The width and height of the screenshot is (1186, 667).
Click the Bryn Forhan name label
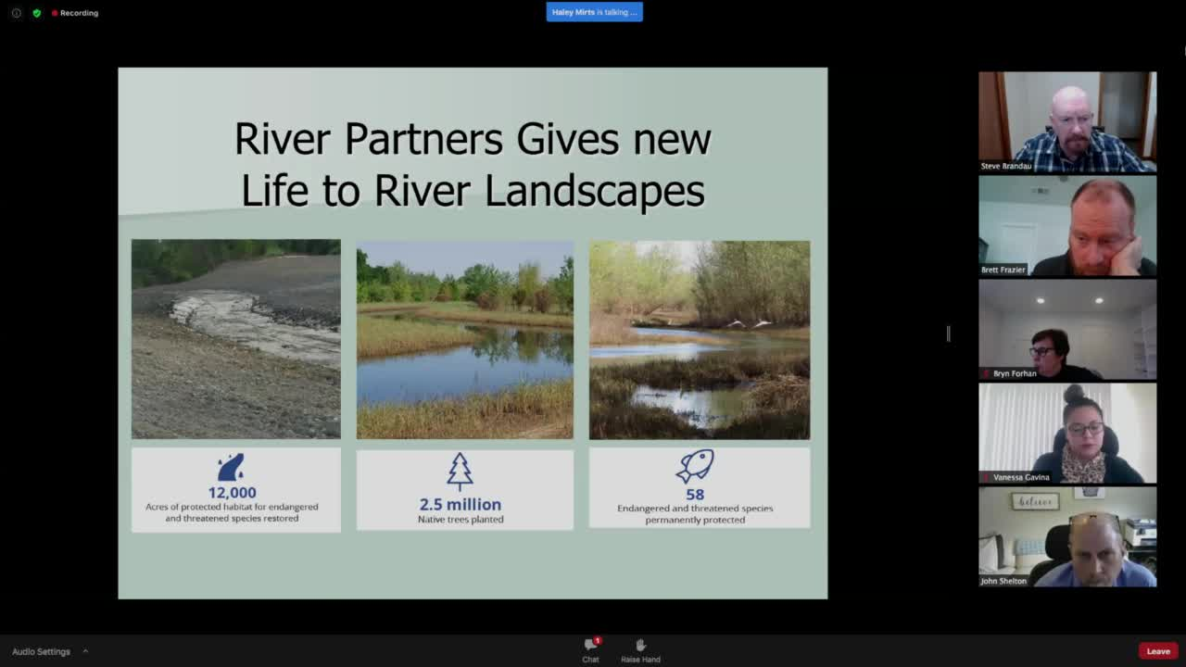(1015, 373)
